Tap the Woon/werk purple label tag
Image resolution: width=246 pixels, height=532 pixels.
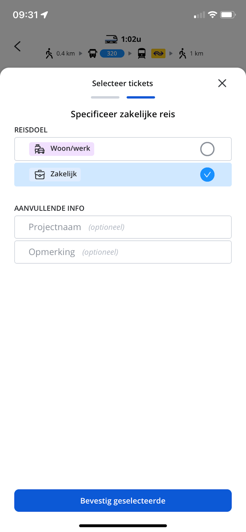coord(62,149)
